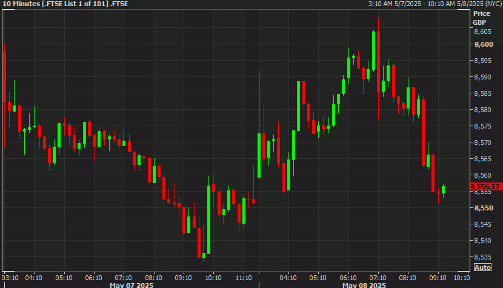Click the first red candle at chart start
The height and width of the screenshot is (288, 503).
click(4, 78)
